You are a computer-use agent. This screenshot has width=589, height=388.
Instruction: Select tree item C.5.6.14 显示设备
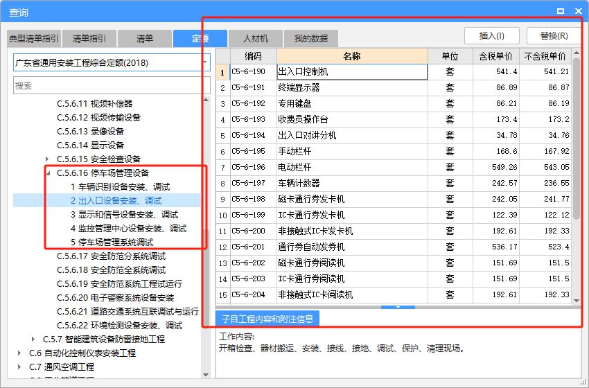pos(91,145)
